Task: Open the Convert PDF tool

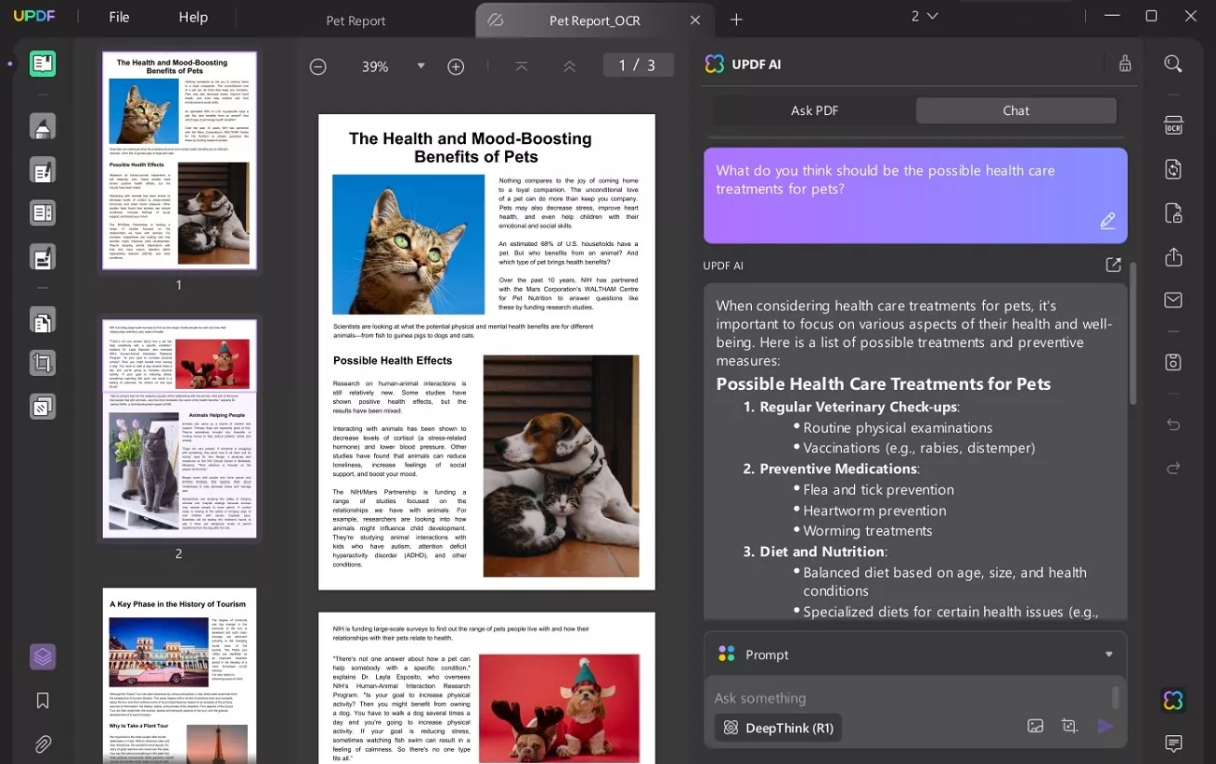Action: tap(1173, 169)
